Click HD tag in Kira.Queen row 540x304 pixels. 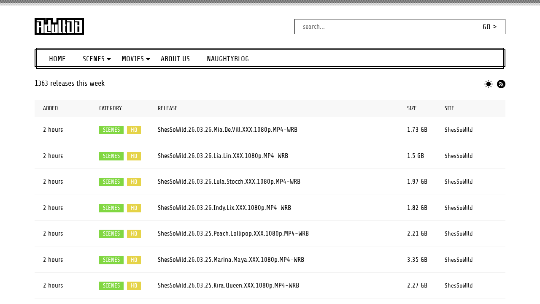(134, 286)
